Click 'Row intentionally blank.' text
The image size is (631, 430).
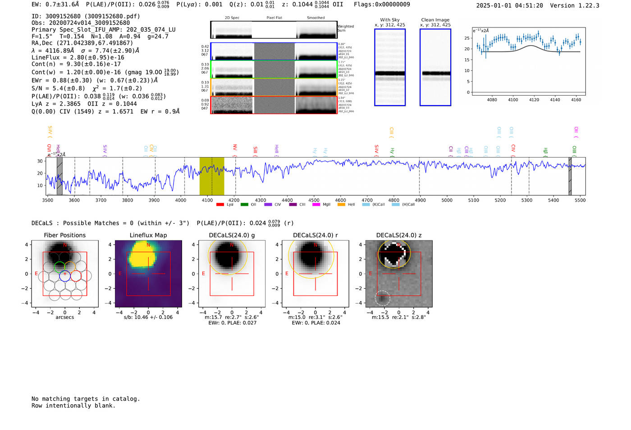(73, 406)
